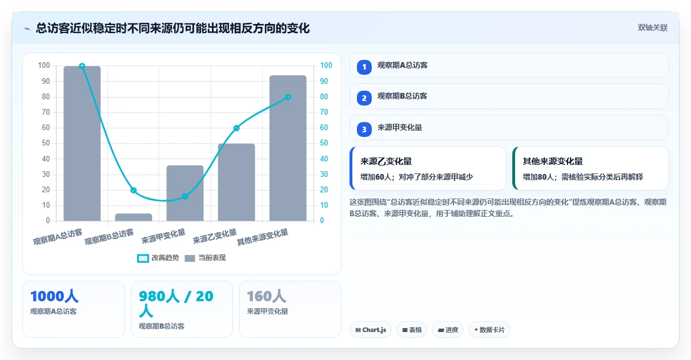Click the 双轴关联 label in the header

[x=653, y=27]
